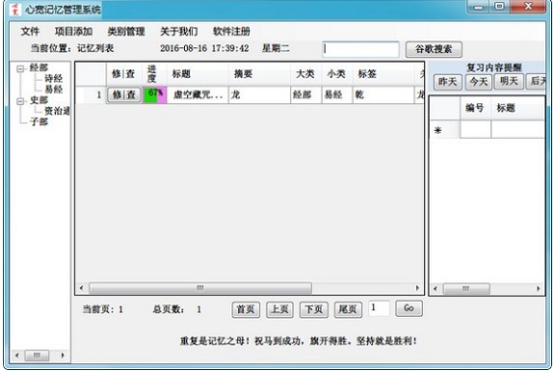This screenshot has width=556, height=371.
Task: Open the 项目添加 menu
Action: coord(74,32)
